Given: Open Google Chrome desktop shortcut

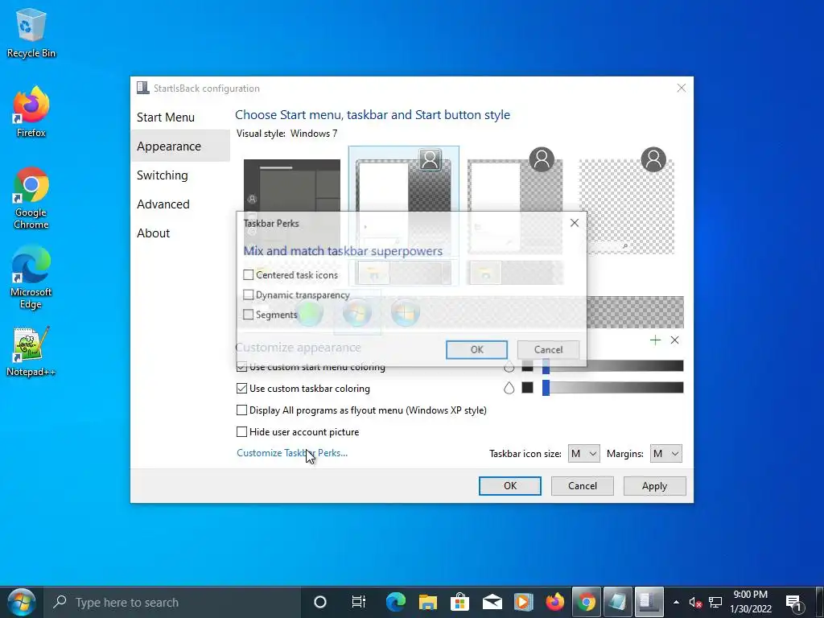Looking at the screenshot, I should click(31, 198).
